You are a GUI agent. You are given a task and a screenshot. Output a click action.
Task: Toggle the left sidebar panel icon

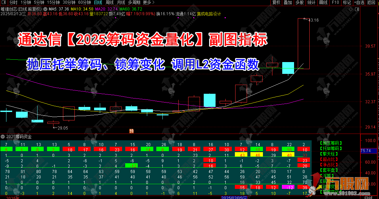point(3,2)
